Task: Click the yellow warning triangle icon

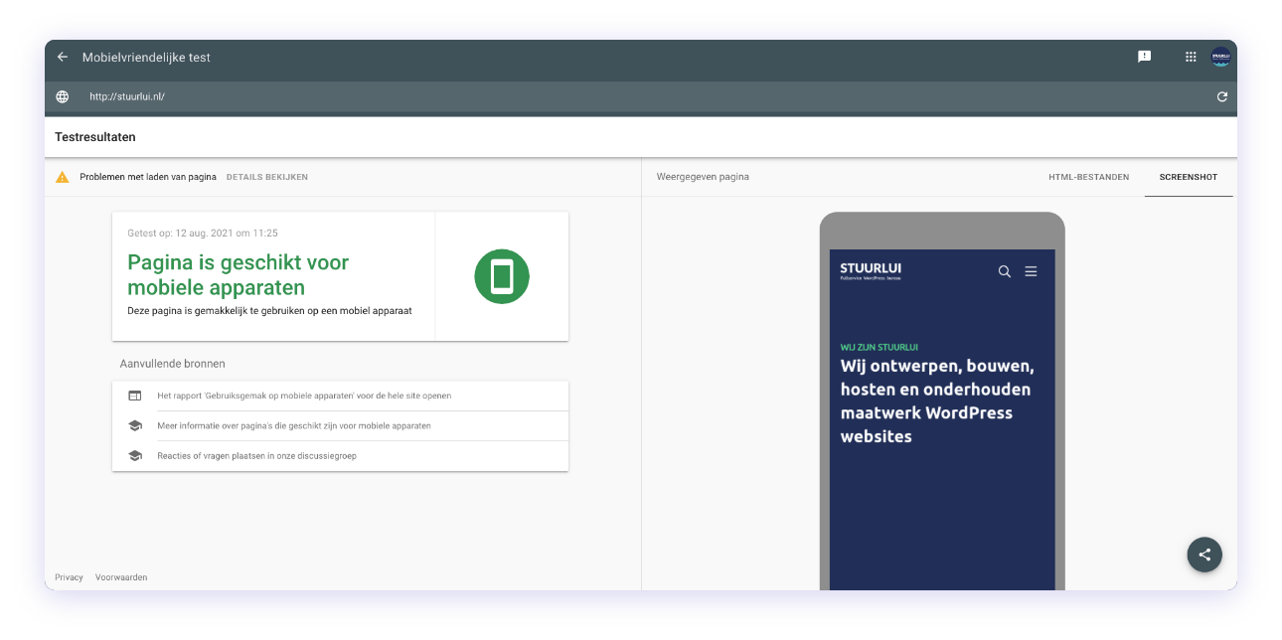Action: (x=63, y=177)
